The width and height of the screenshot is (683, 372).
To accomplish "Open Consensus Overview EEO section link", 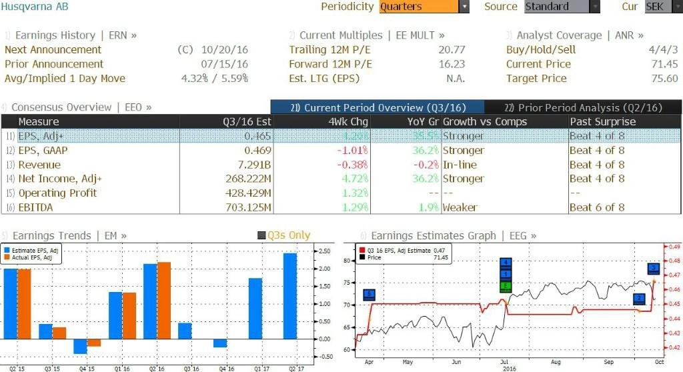I will click(81, 107).
